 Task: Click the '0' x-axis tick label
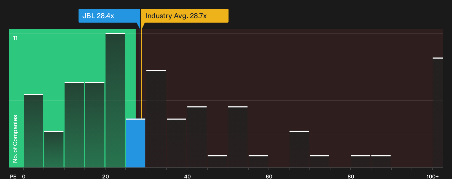click(x=24, y=177)
